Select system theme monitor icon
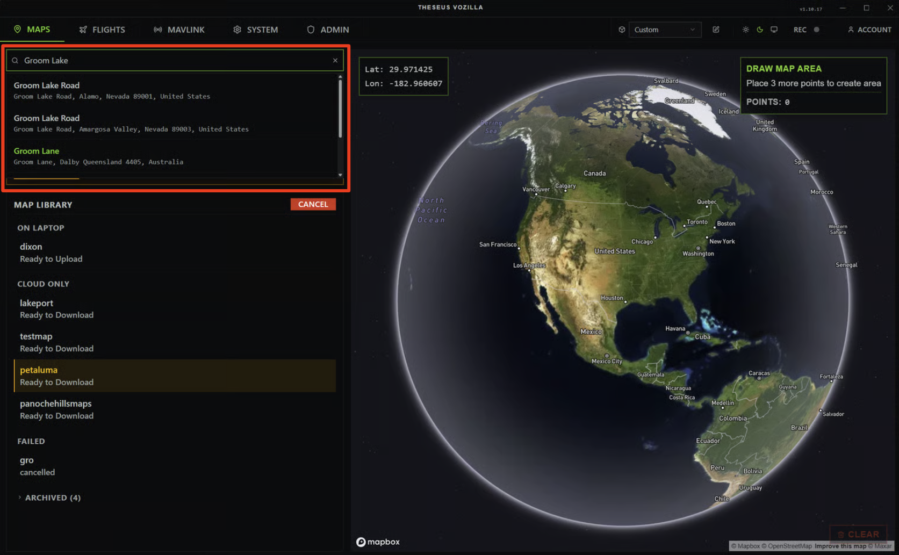The width and height of the screenshot is (899, 555). [774, 30]
